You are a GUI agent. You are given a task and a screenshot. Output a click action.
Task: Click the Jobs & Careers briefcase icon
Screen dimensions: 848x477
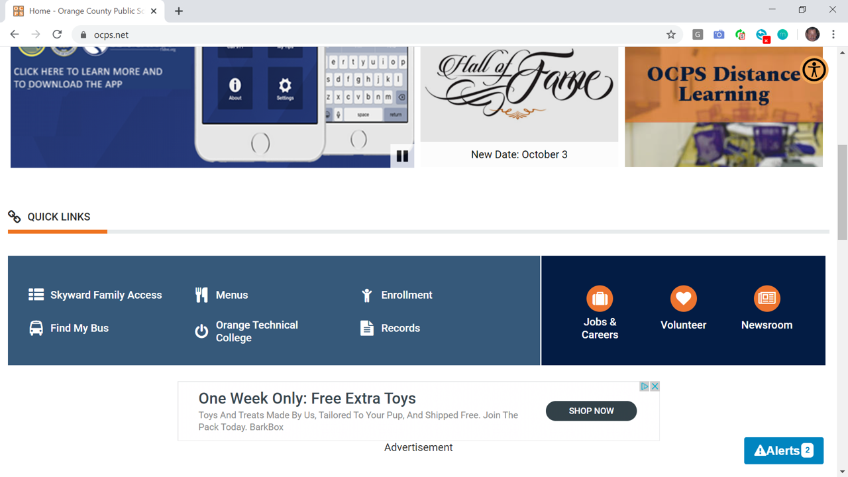[600, 299]
